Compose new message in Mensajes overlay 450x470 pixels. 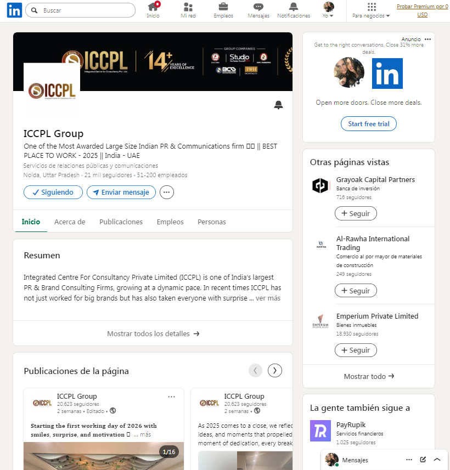(x=423, y=460)
